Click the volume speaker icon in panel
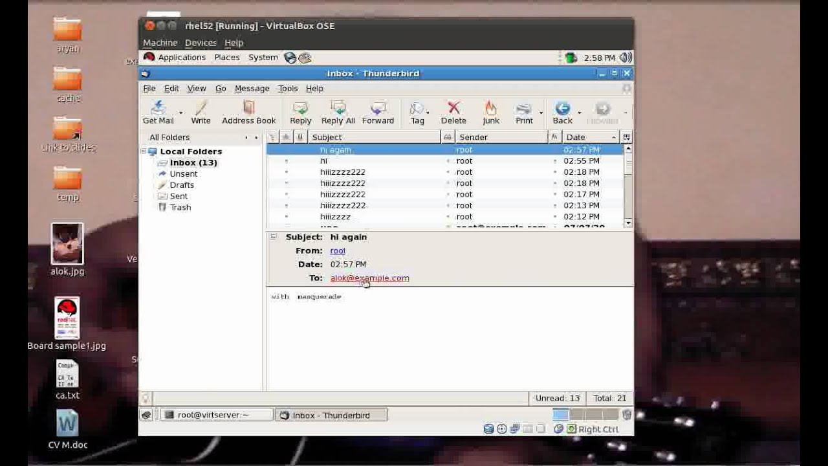The width and height of the screenshot is (828, 466). click(625, 58)
